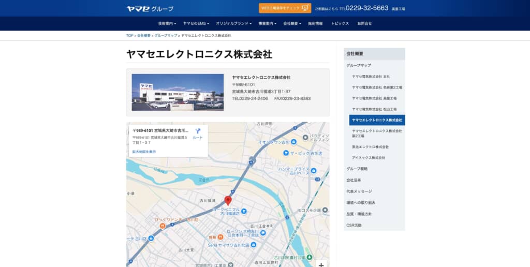
Task: Click the ハンマープライス古川ベース marker
Action: [x=314, y=171]
